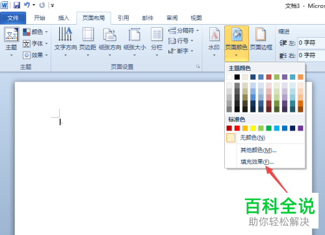
Task: Pick the white theme color swatch
Action: [229, 77]
